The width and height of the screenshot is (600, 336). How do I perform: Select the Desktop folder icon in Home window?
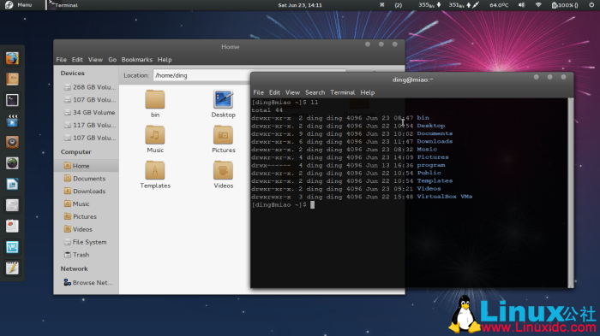(x=223, y=100)
